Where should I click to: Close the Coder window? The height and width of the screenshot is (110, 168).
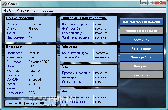160,2
